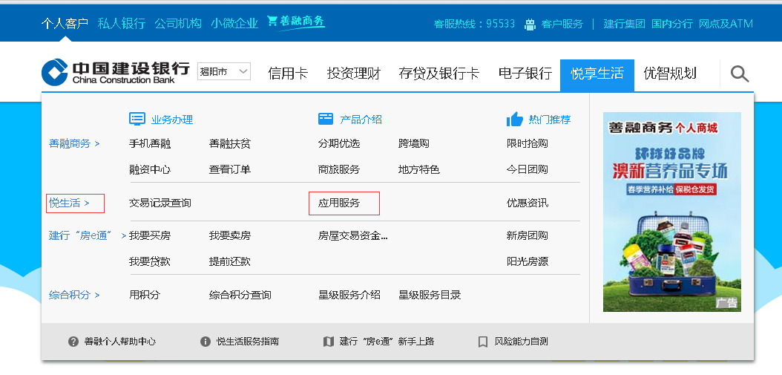Open the 信用卡 menu
Image resolution: width=782 pixels, height=375 pixels.
pos(288,74)
